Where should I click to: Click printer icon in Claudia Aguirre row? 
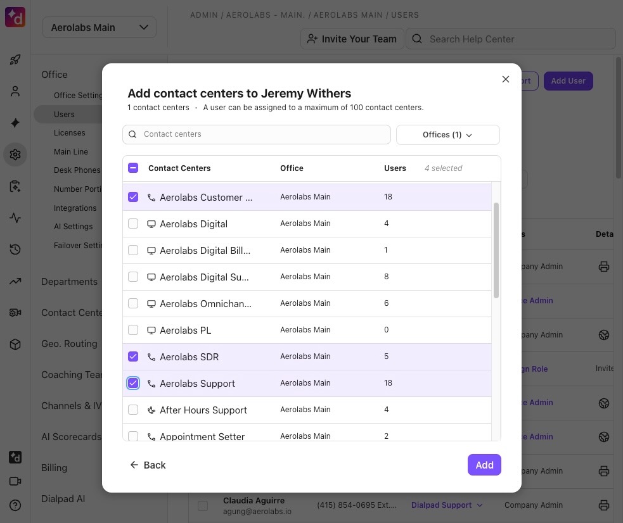coord(604,505)
